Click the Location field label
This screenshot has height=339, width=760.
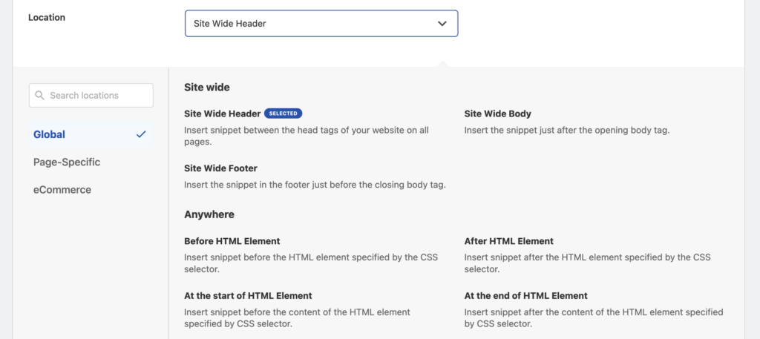click(x=47, y=18)
